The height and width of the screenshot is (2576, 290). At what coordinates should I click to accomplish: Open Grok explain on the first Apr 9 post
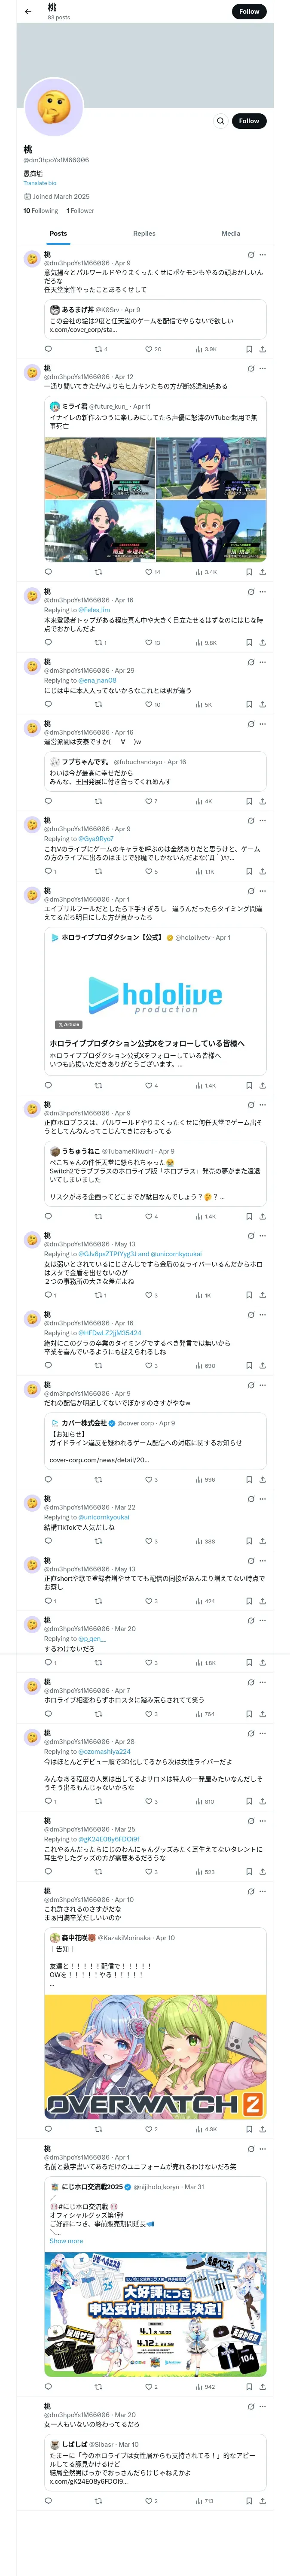click(250, 255)
